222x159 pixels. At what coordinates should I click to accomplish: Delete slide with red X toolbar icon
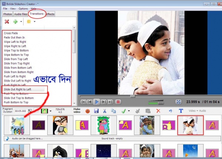coord(158,111)
